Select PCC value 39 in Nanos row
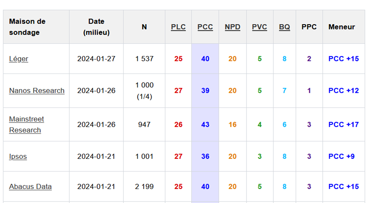368x203 pixels. pyautogui.click(x=205, y=90)
